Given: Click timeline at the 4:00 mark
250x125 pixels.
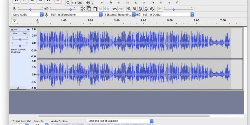Looking at the screenshot, I should (143, 20).
